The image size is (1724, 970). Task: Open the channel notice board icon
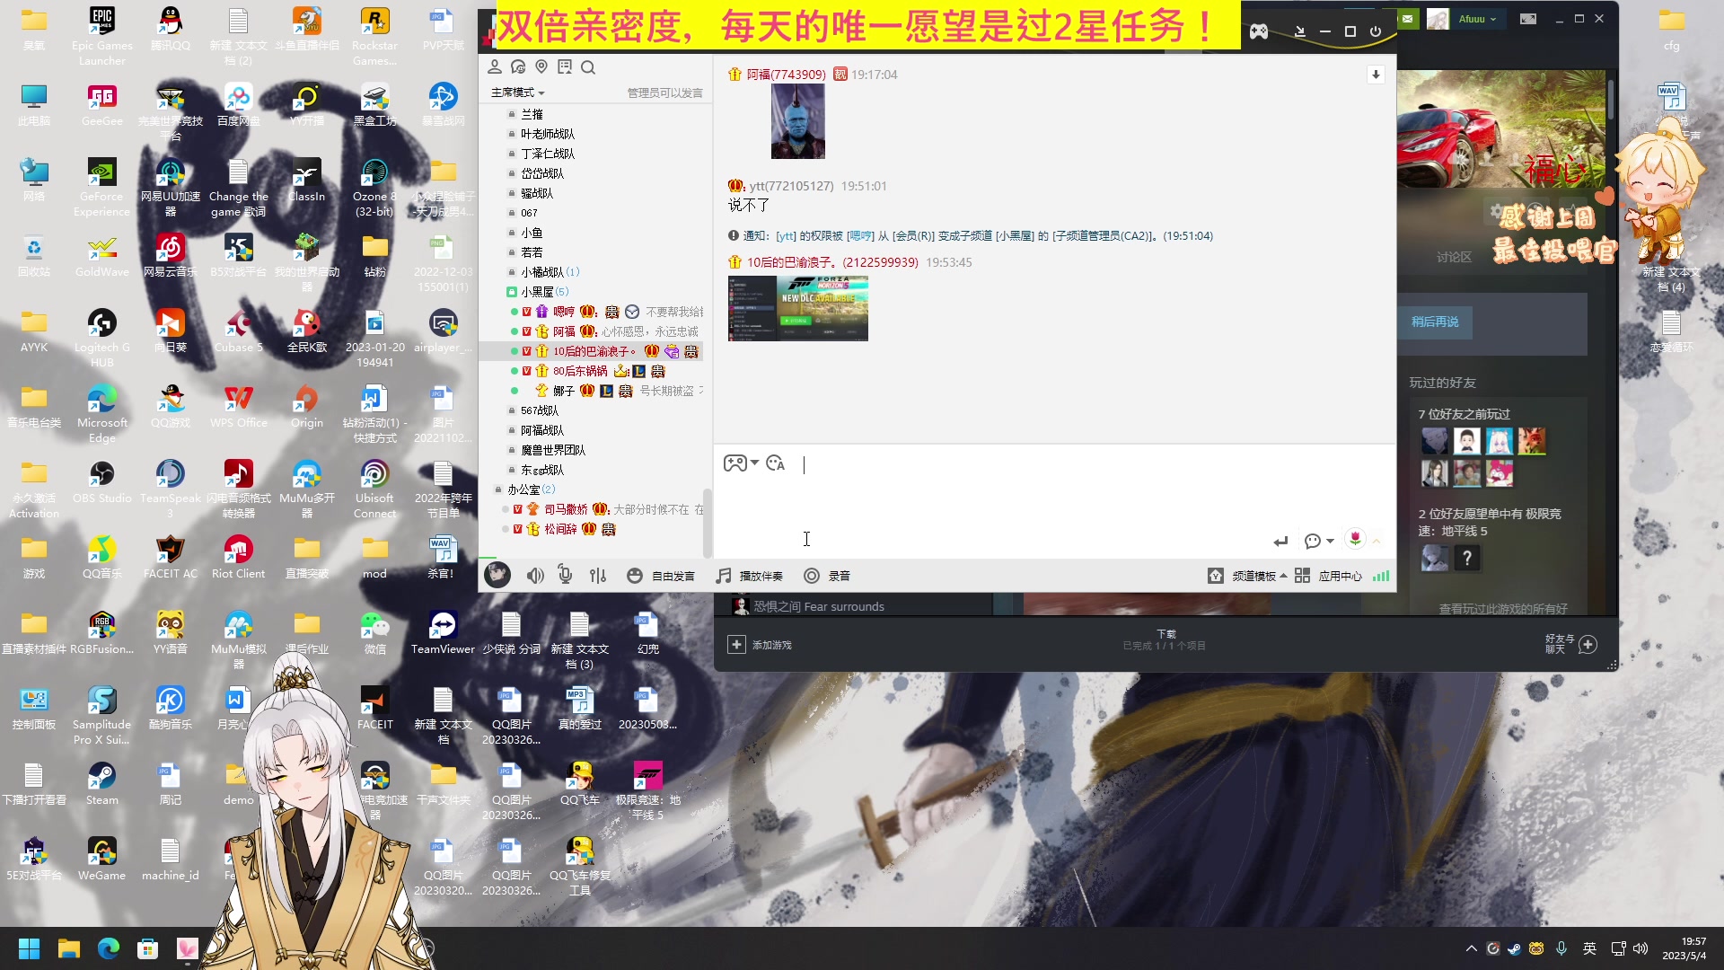(x=565, y=66)
